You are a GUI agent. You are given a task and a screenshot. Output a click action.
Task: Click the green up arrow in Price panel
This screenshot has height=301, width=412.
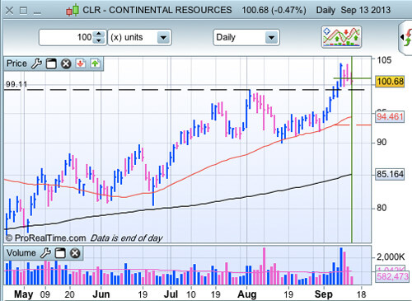95,63
